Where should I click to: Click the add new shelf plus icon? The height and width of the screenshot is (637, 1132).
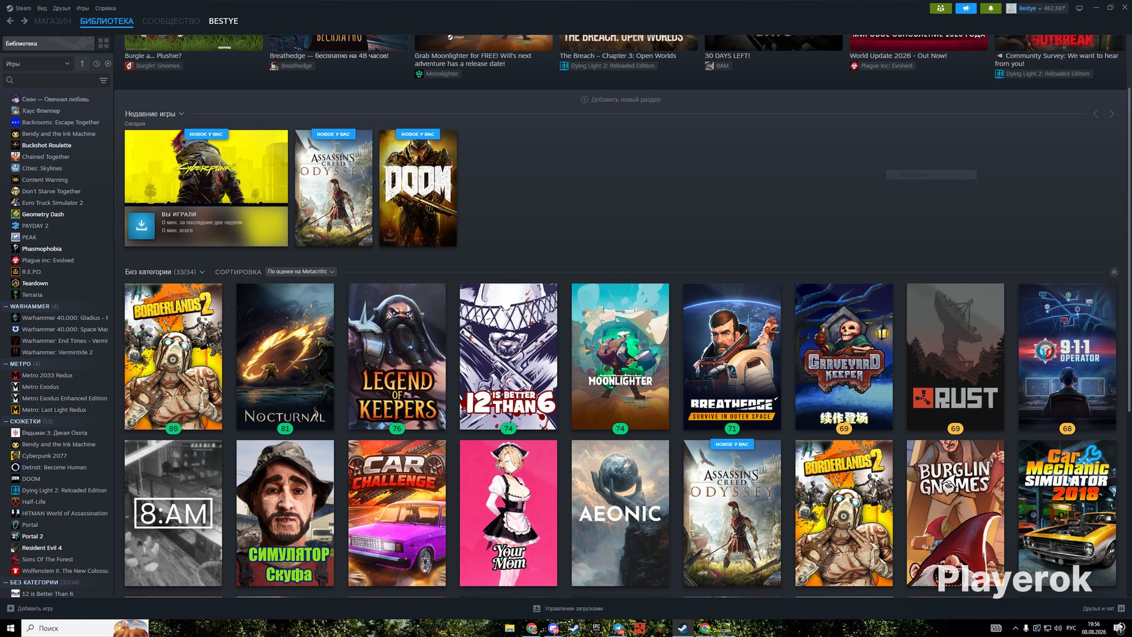click(584, 99)
